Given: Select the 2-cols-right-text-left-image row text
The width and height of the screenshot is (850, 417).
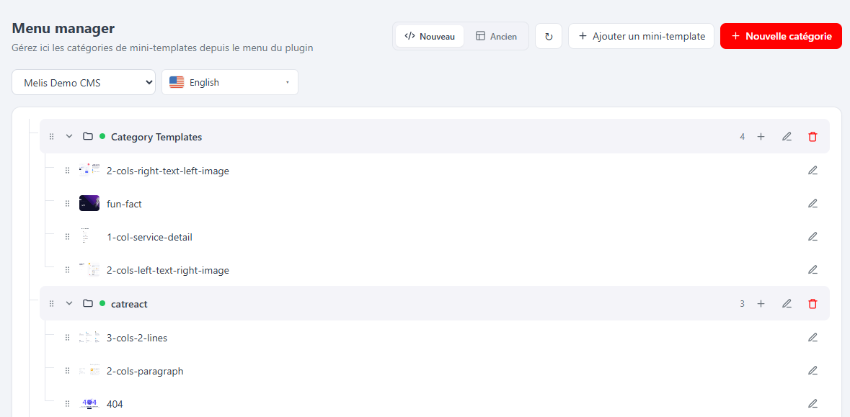Looking at the screenshot, I should [x=168, y=171].
